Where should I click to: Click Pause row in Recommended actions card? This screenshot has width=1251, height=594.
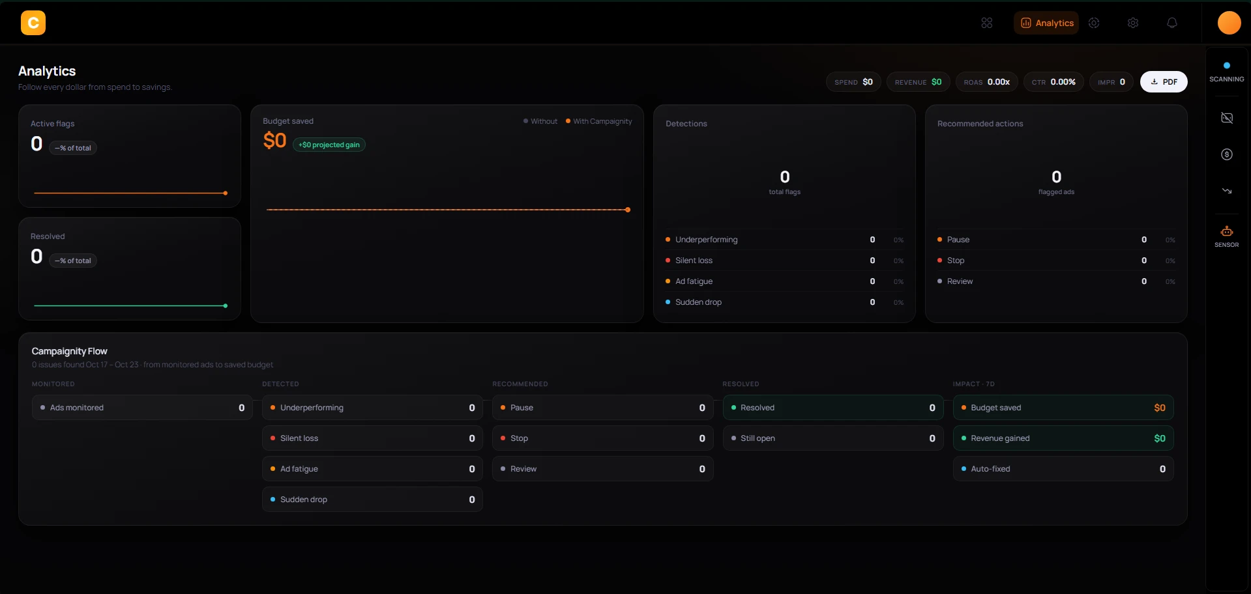coord(1056,240)
